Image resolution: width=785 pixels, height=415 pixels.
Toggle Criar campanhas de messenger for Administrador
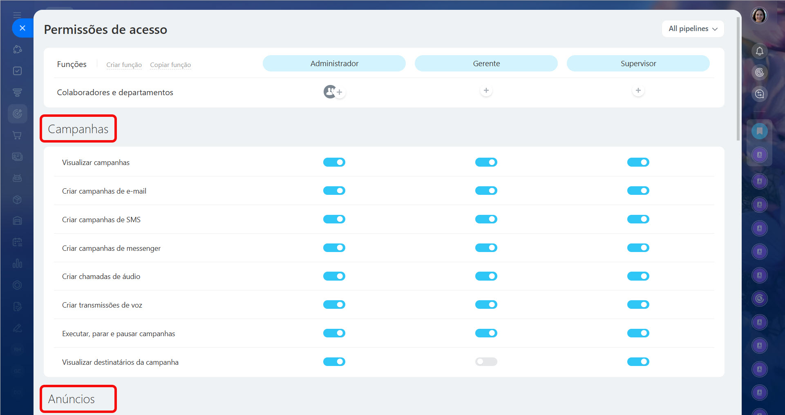pyautogui.click(x=334, y=248)
